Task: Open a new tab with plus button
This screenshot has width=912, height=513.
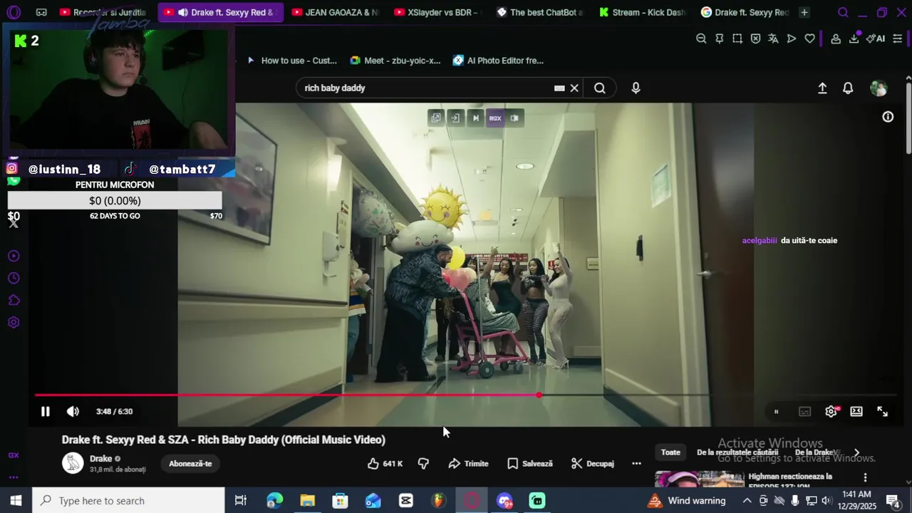Action: 804,12
